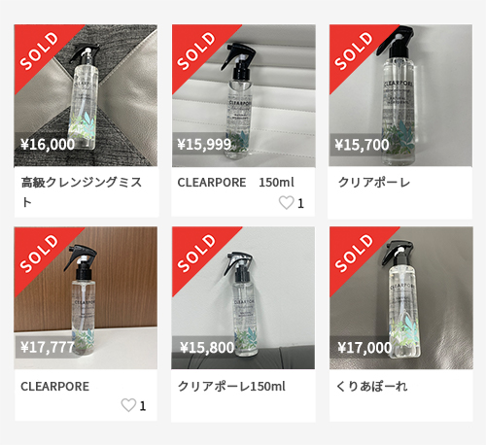Viewport: 486px width, 445px height.
Task: Click the ¥15,999 price label
Action: [204, 145]
